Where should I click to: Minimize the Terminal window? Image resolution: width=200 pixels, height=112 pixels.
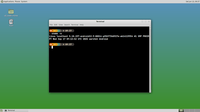click(142, 21)
